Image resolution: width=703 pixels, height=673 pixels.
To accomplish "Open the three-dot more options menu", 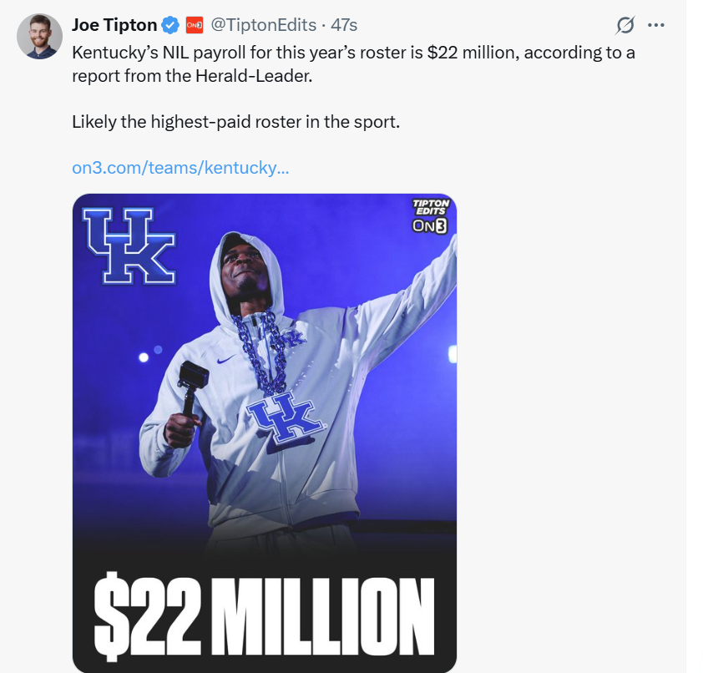I will (656, 25).
